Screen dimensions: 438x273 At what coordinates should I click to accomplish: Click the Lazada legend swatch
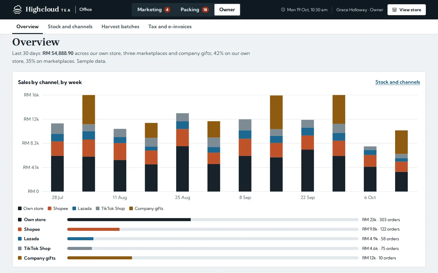pos(74,208)
